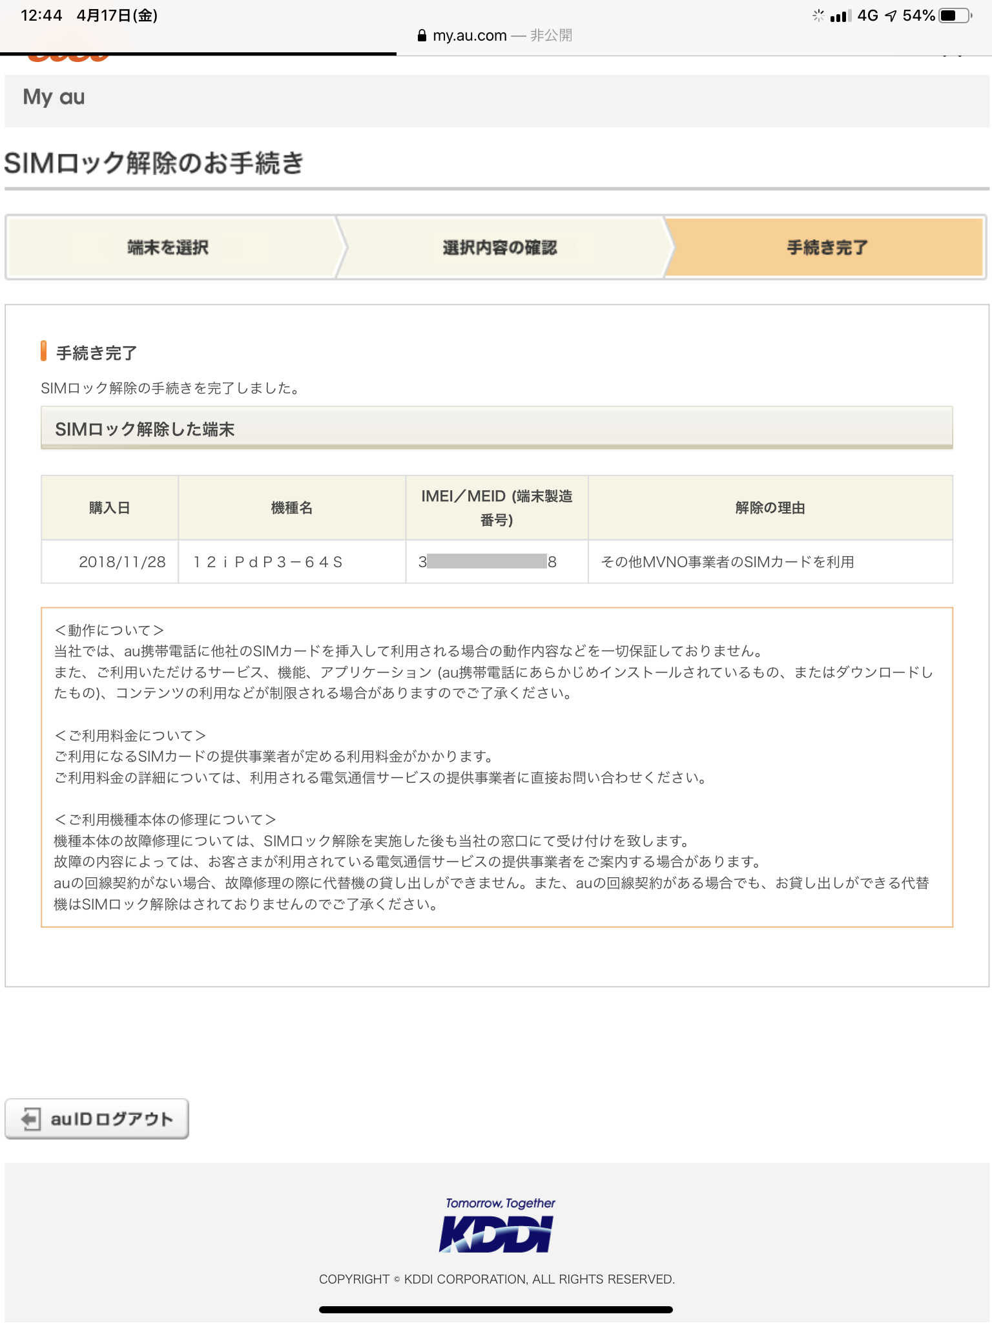Tap the 4月17日(金) date in status bar
Screen dimensions: 992x1323
point(117,15)
